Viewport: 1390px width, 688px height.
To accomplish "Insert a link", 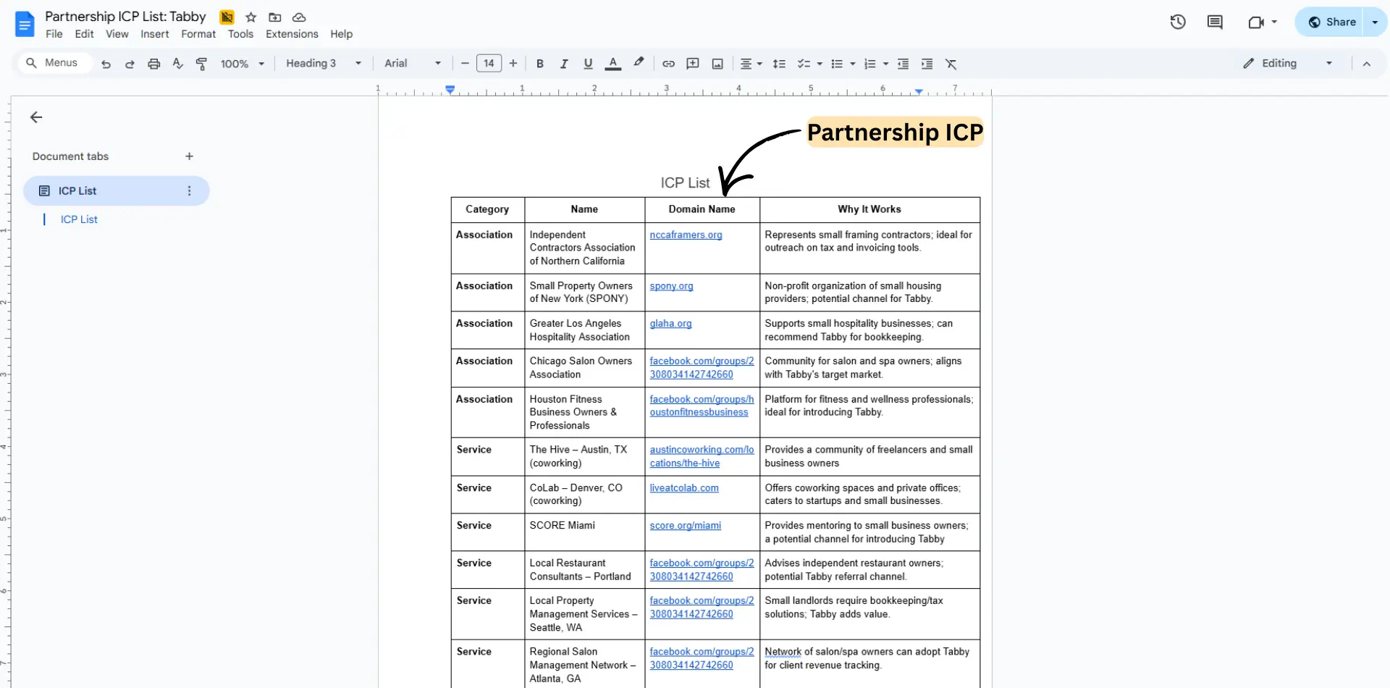I will tap(668, 64).
